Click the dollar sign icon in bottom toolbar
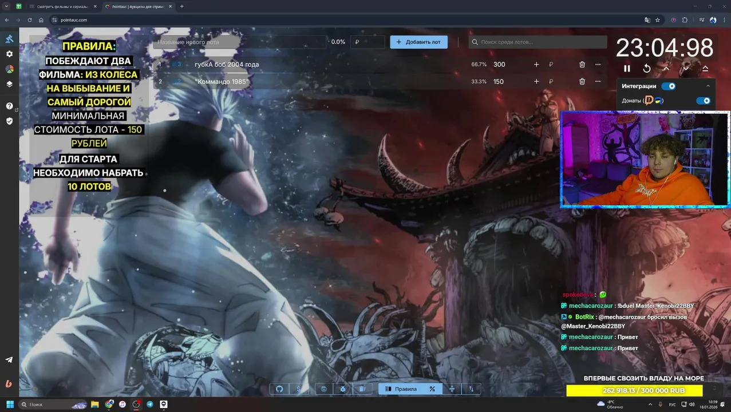 [298, 389]
